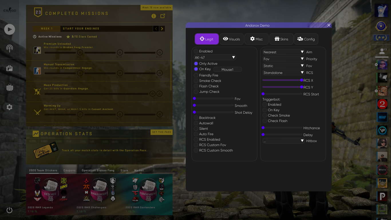Open 2020 RMR Challengers capsule thumbnail
The height and width of the screenshot is (220, 391).
[x=99, y=190]
